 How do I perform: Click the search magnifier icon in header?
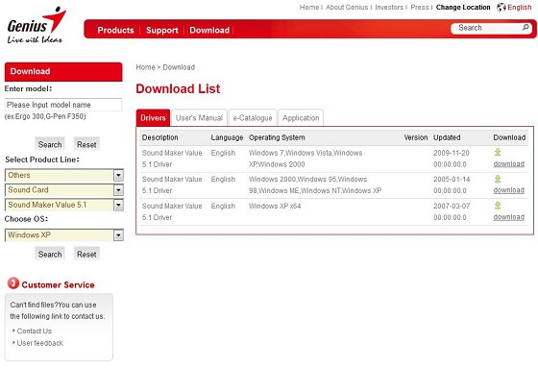526,27
